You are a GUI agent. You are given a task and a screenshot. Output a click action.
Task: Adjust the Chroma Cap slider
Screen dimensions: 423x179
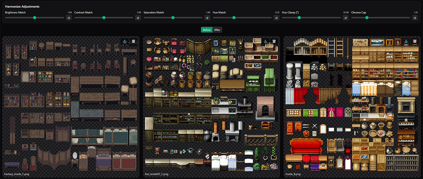[381, 18]
